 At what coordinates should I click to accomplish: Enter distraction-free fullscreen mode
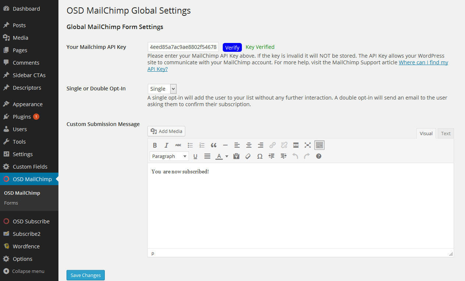[308, 145]
